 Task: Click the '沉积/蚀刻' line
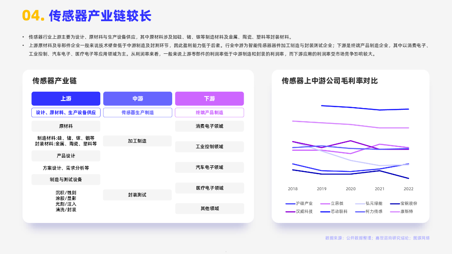(66, 193)
